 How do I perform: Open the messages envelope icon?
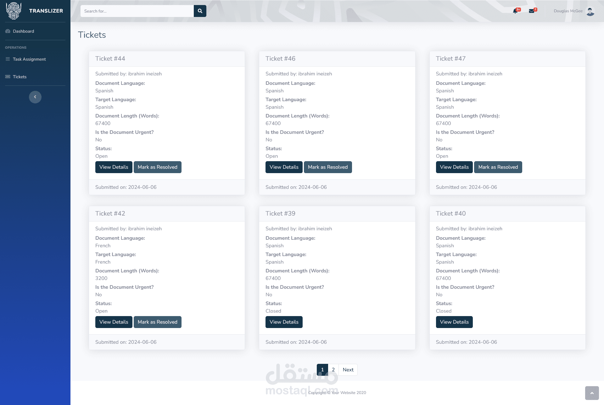532,11
